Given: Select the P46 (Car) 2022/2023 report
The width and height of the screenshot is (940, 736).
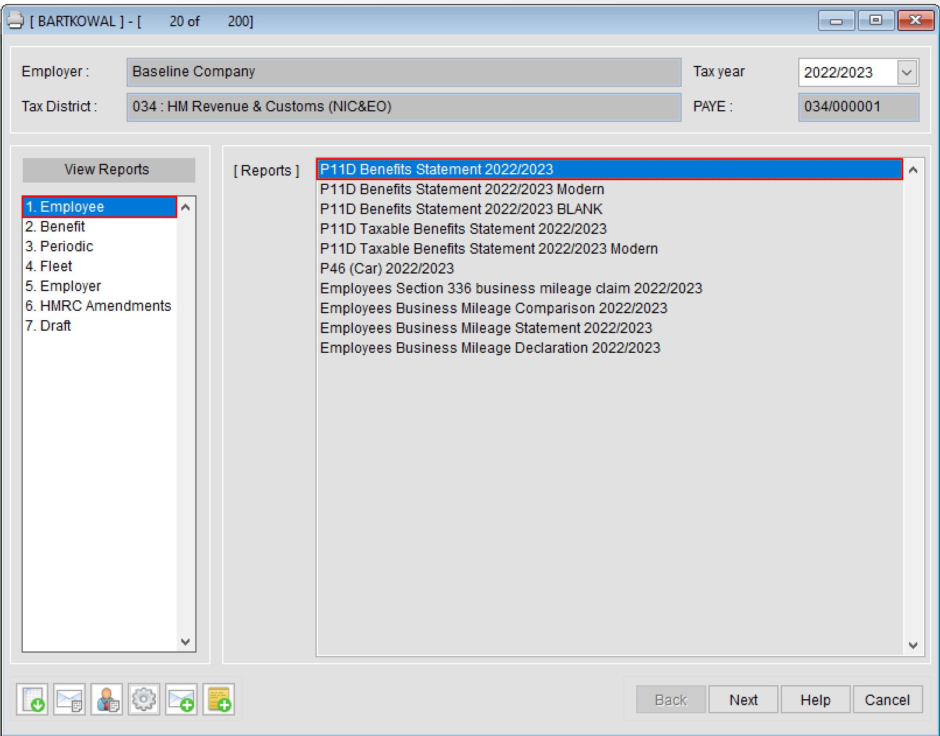Looking at the screenshot, I should 387,268.
